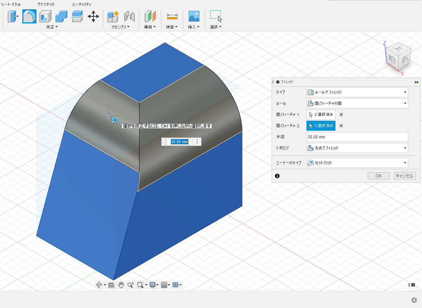Open the 構築 dropdown menu
The image size is (422, 308).
(150, 27)
